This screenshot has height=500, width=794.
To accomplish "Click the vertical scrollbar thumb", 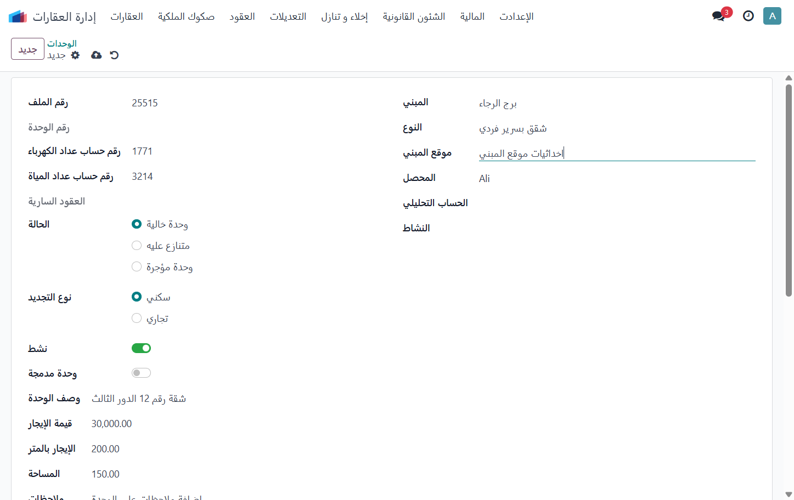I will [x=789, y=190].
